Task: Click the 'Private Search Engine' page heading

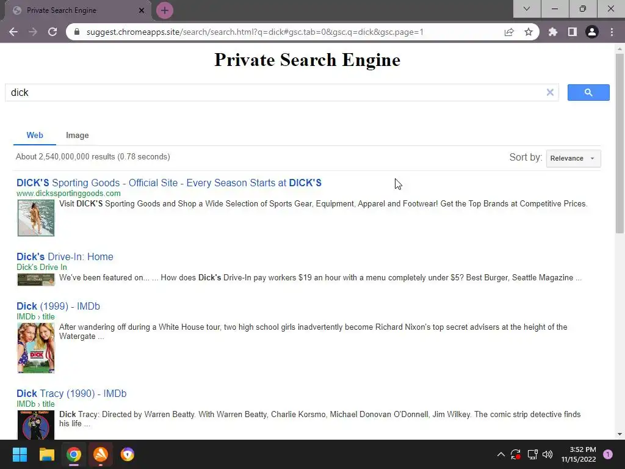Action: pyautogui.click(x=308, y=60)
